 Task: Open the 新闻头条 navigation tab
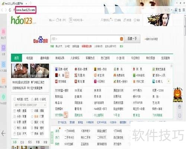click(60, 58)
